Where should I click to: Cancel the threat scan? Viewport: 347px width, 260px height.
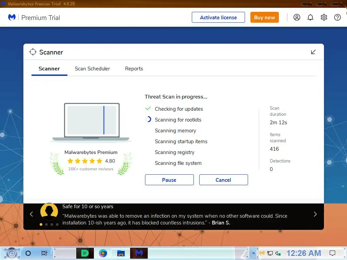coord(224,180)
